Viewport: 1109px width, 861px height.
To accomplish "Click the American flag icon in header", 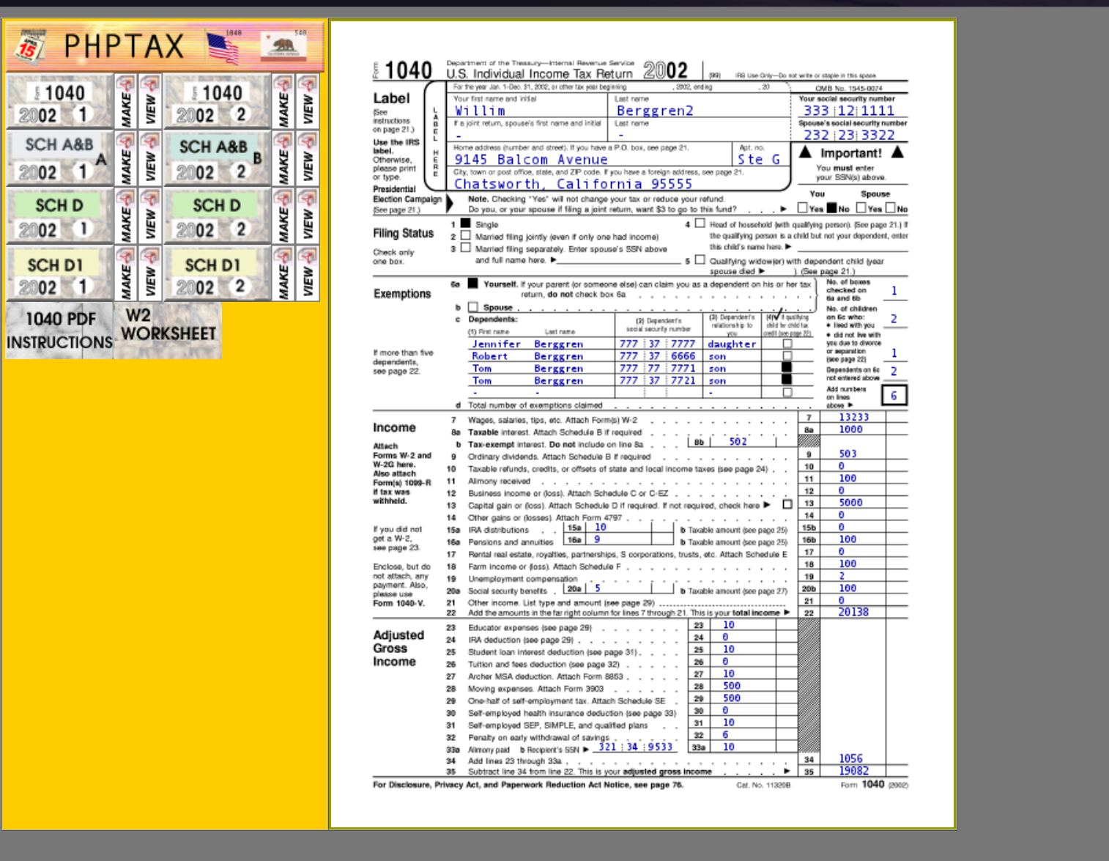I will pyautogui.click(x=223, y=48).
